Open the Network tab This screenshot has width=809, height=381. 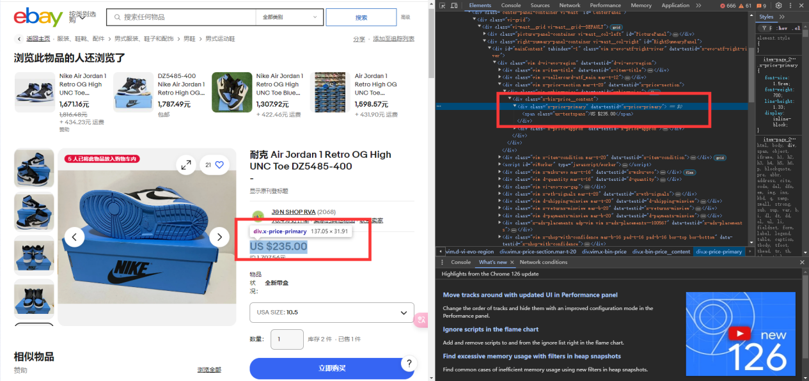(570, 5)
